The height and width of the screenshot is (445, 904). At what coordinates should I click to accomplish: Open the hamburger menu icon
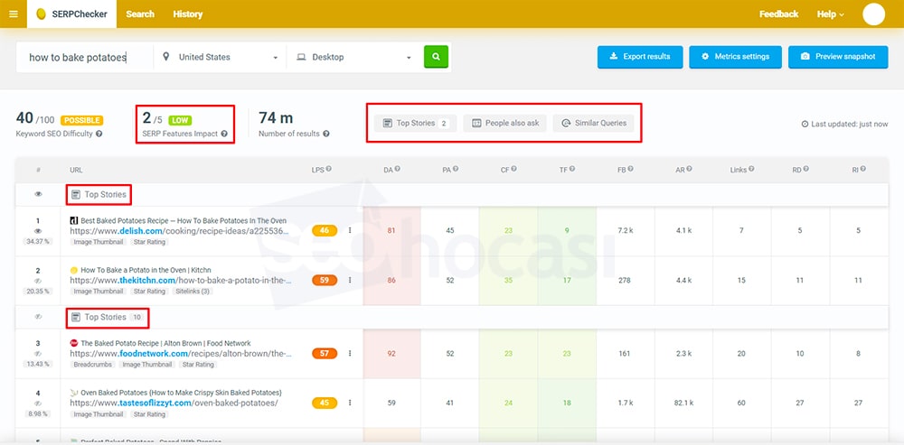coord(13,14)
